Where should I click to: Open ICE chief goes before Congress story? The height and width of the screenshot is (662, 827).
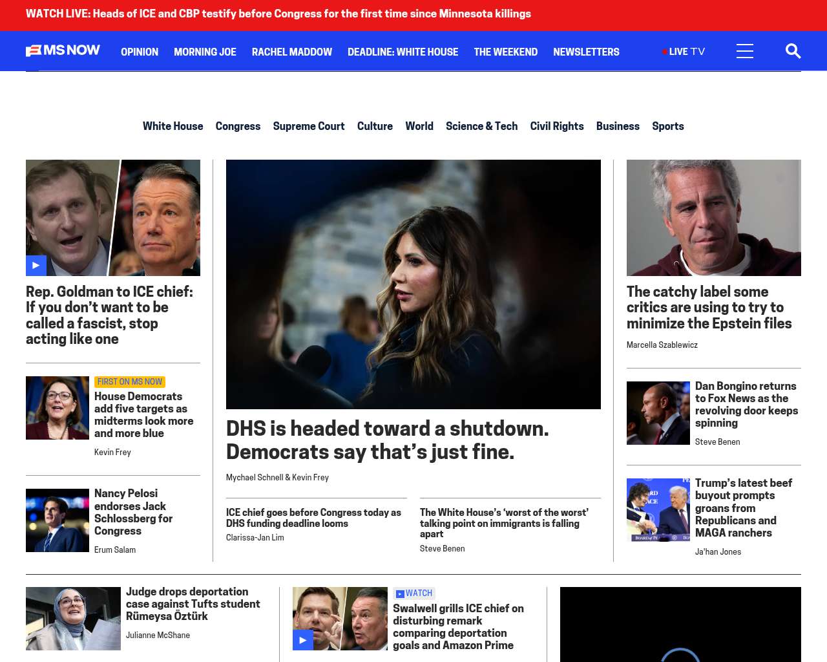pyautogui.click(x=313, y=518)
